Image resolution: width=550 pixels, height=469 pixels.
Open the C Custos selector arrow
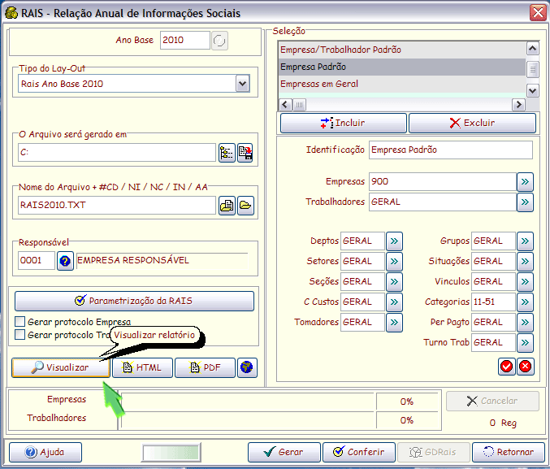(x=394, y=302)
